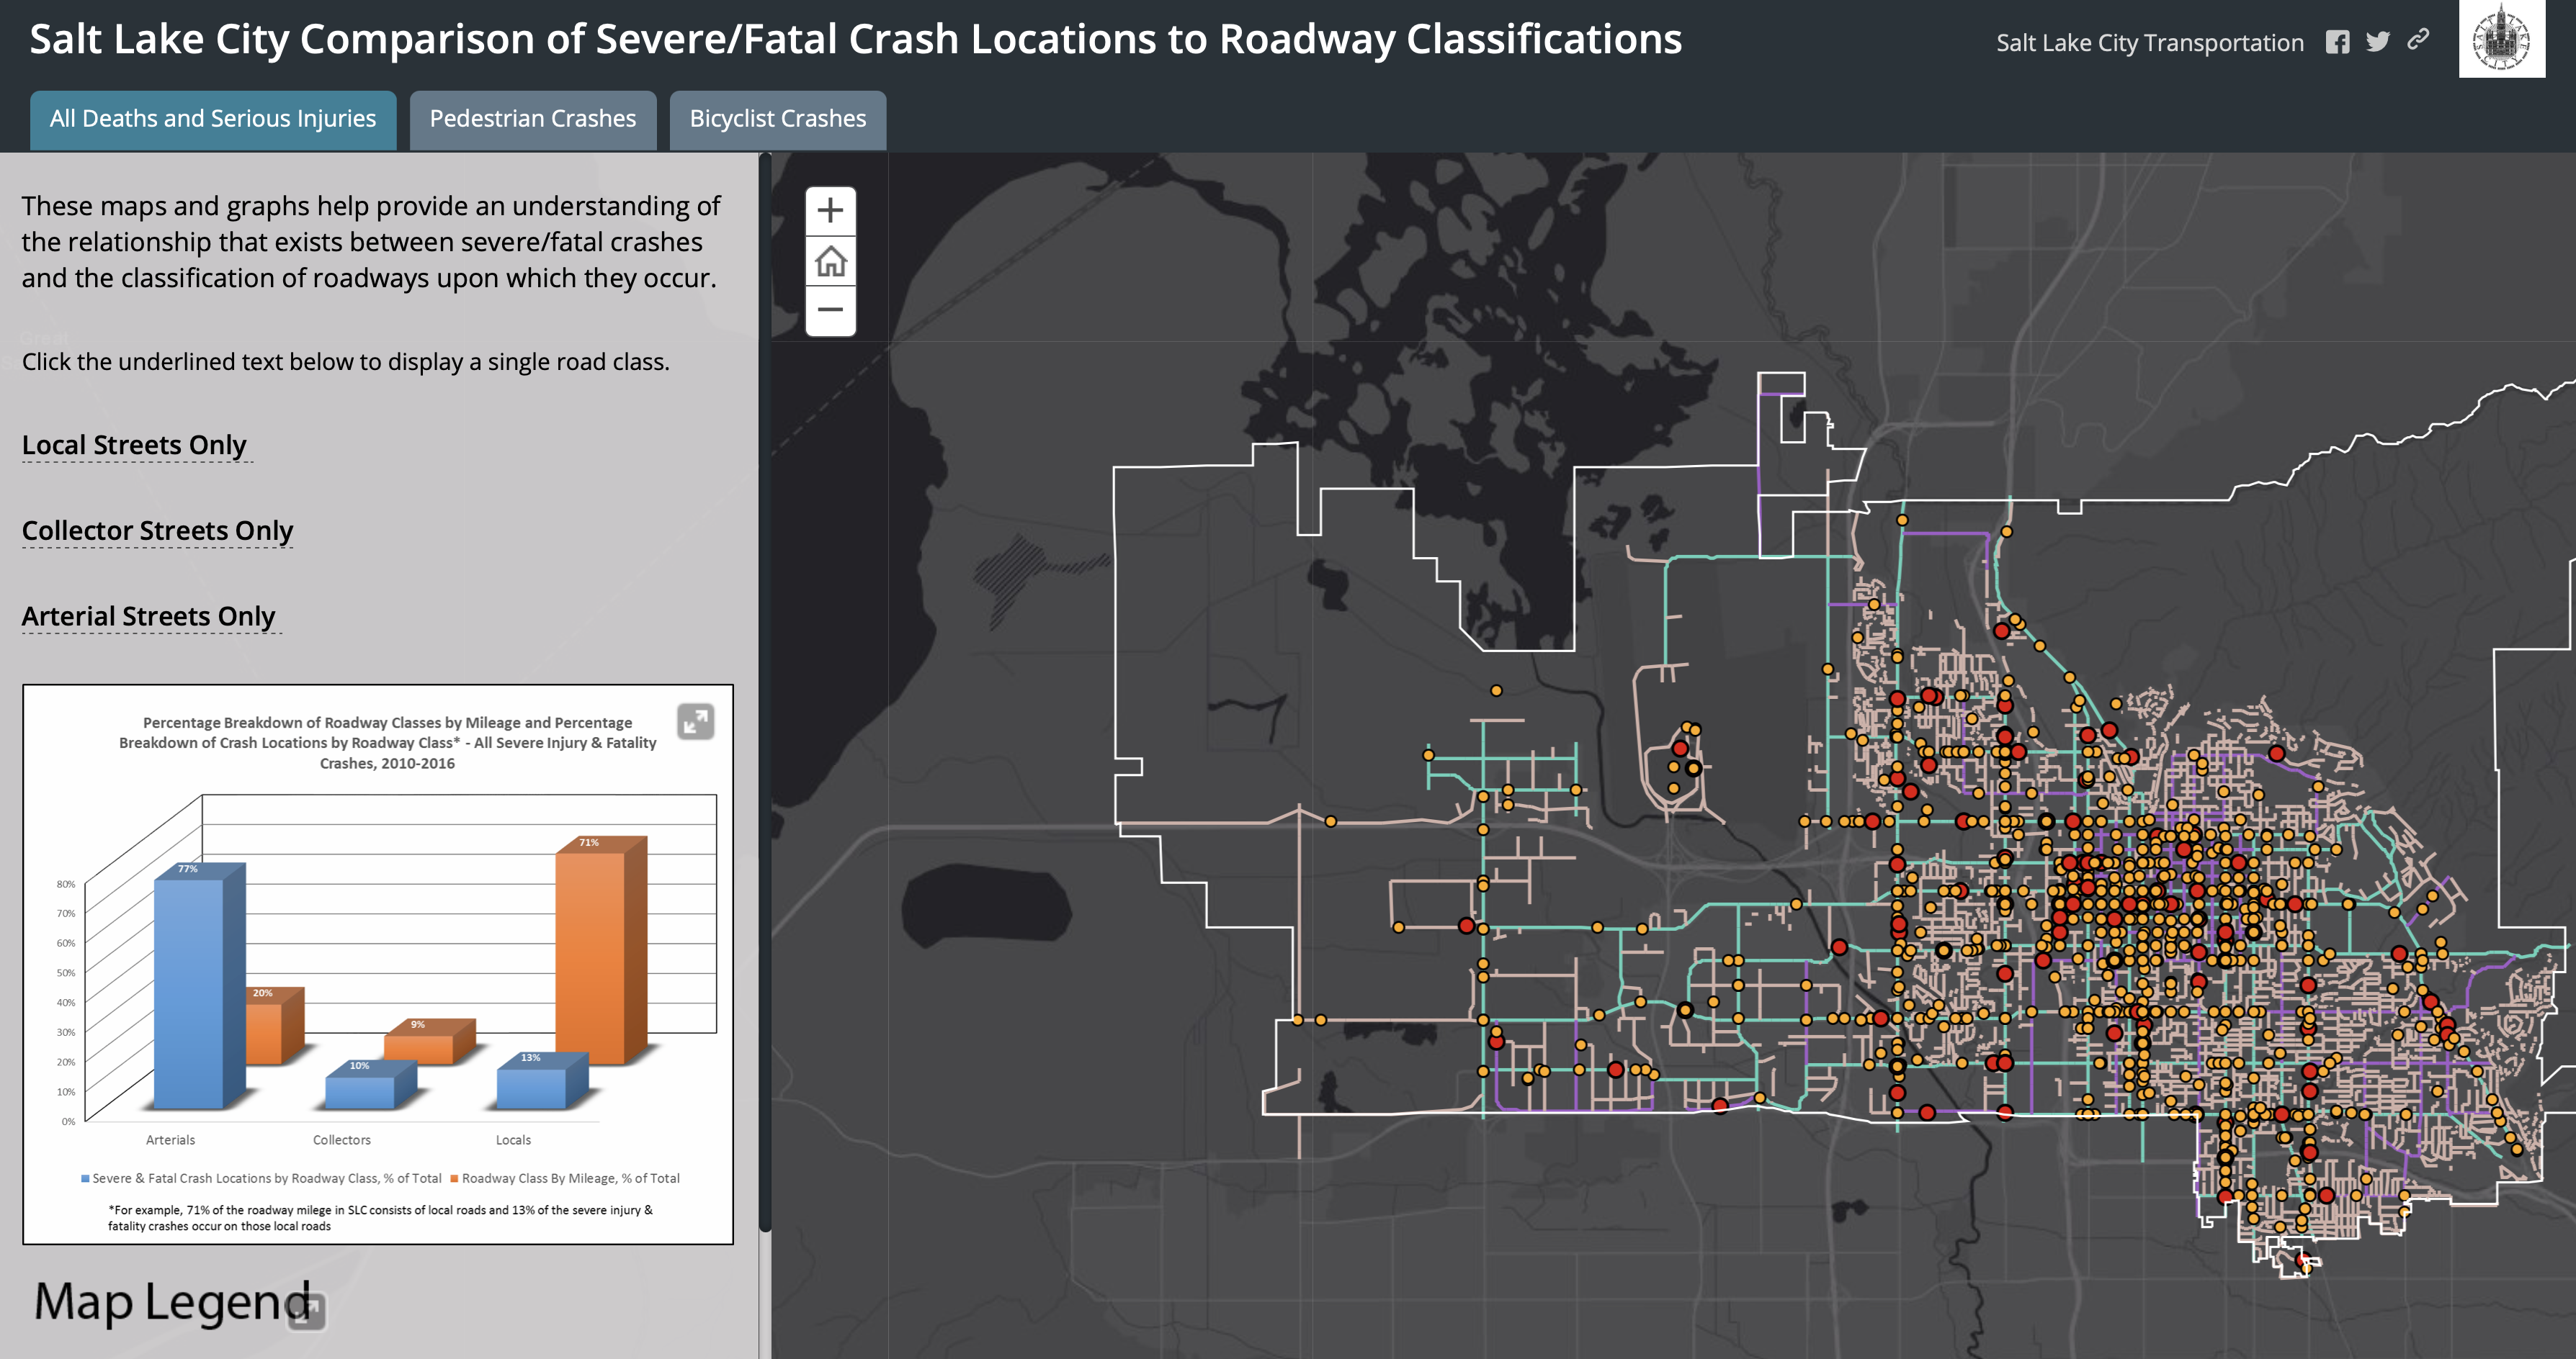This screenshot has height=1359, width=2576.
Task: Share the page via the Twitter icon
Action: (x=2377, y=42)
